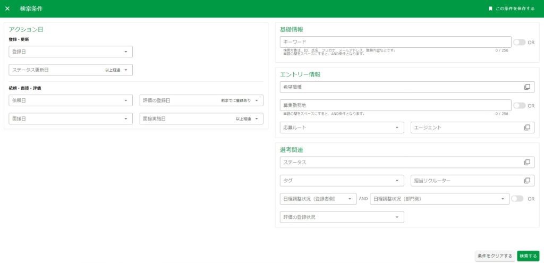
Task: Enable OR switch for 募集勤務地
Action: click(x=519, y=106)
